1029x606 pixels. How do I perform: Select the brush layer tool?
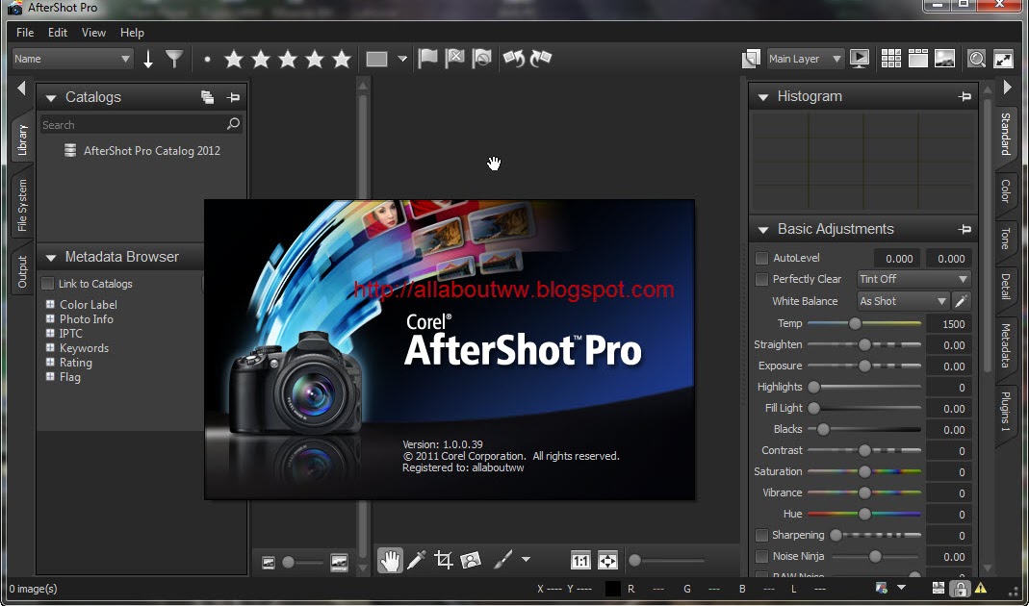point(502,561)
